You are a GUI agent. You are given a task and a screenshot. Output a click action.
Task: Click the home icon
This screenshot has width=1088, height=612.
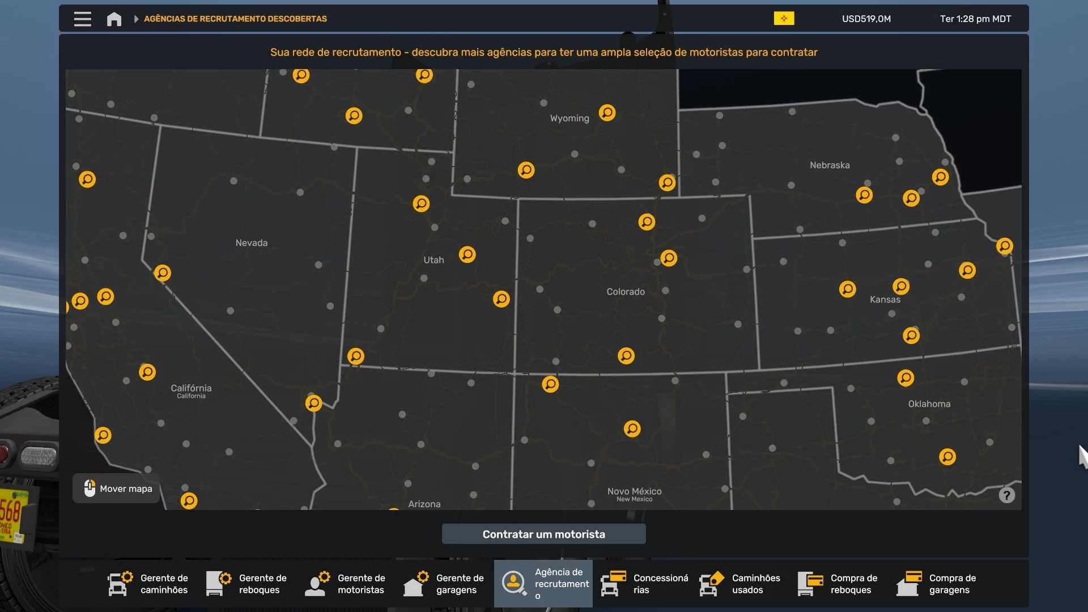tap(114, 19)
